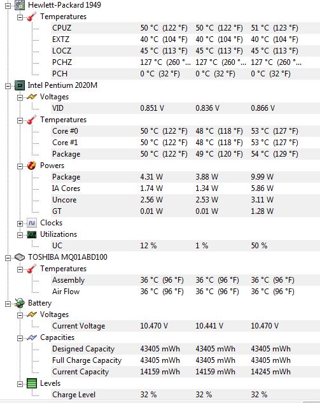Viewport: 320px width, 403px height.
Task: Click the TOSHIBA MQ01ABD100 hard drive icon
Action: click(20, 257)
